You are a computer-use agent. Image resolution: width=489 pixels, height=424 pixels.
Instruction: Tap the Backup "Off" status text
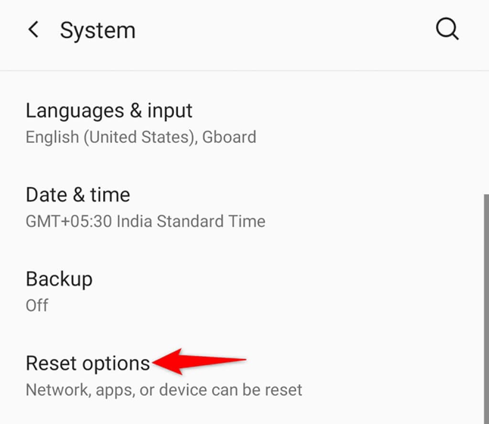click(37, 305)
